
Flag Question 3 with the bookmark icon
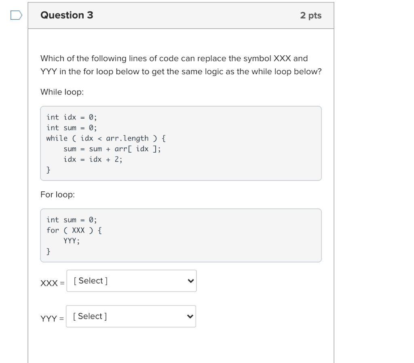pos(16,15)
